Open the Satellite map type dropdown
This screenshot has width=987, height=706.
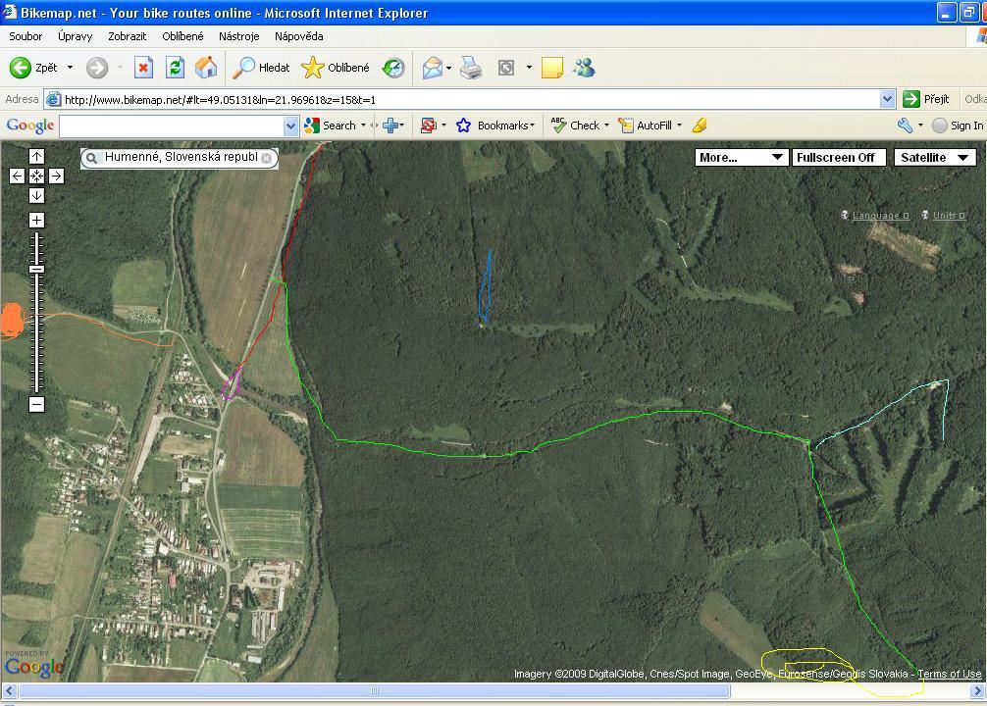coord(934,157)
